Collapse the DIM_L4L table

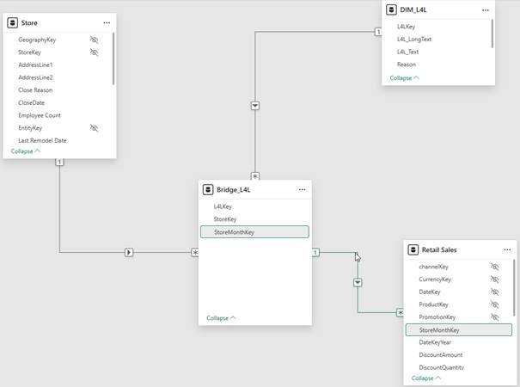(x=404, y=78)
